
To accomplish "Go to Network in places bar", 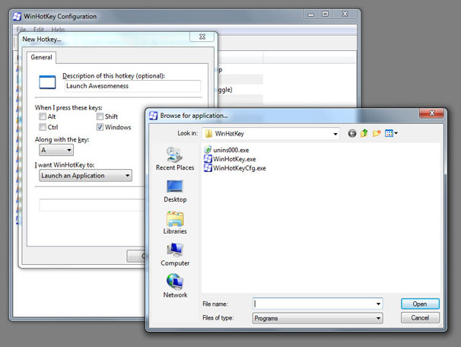I will tap(175, 286).
